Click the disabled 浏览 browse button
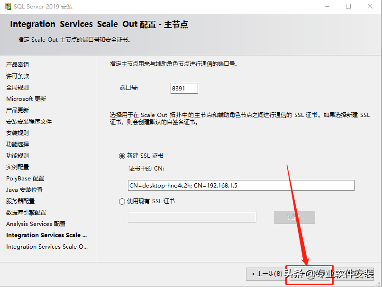The width and height of the screenshot is (382, 287). pyautogui.click(x=294, y=217)
